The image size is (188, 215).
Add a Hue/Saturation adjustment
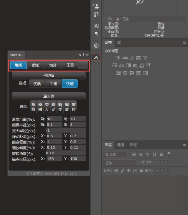[x=115, y=65]
